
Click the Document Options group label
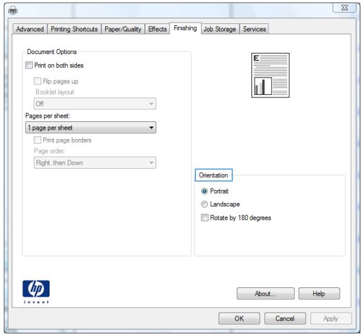pyautogui.click(x=52, y=52)
